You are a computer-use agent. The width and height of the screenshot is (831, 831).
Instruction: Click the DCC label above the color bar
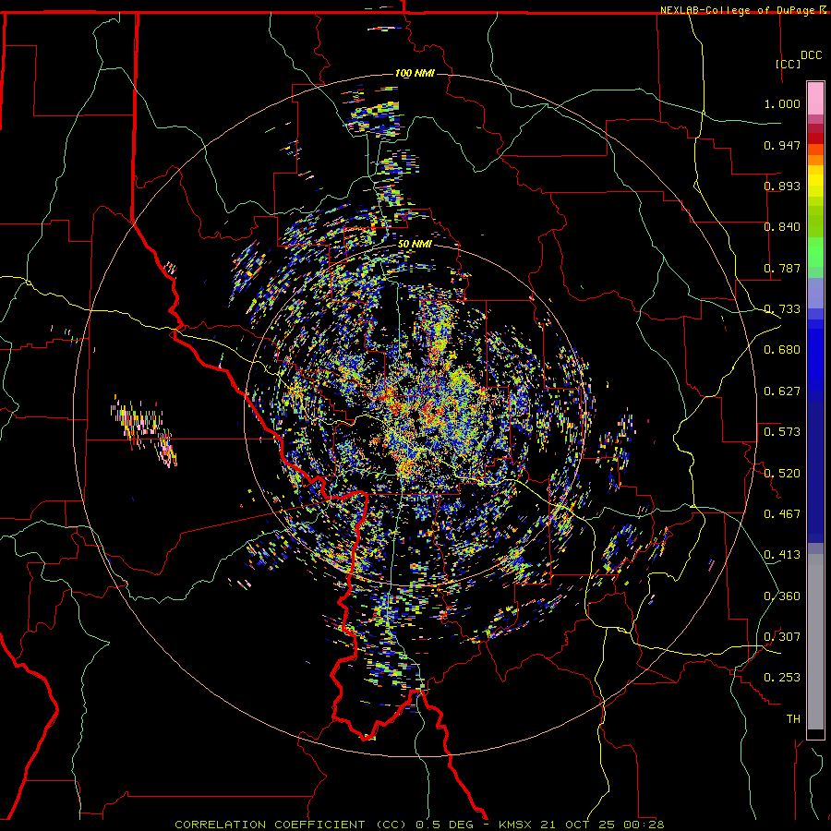coord(811,55)
